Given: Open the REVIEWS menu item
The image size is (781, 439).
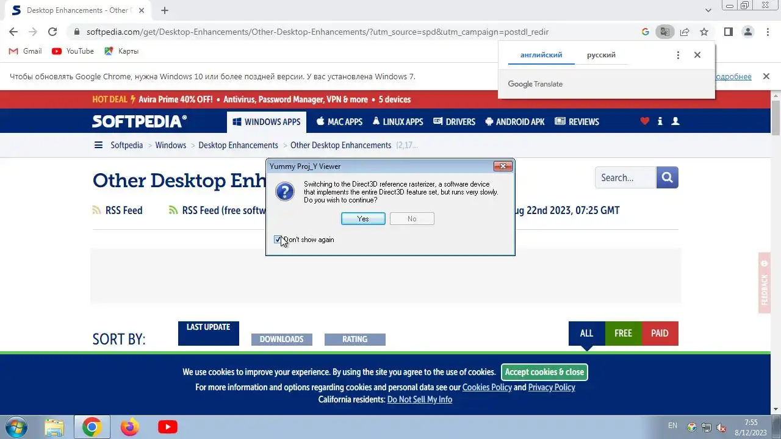Looking at the screenshot, I should [577, 121].
